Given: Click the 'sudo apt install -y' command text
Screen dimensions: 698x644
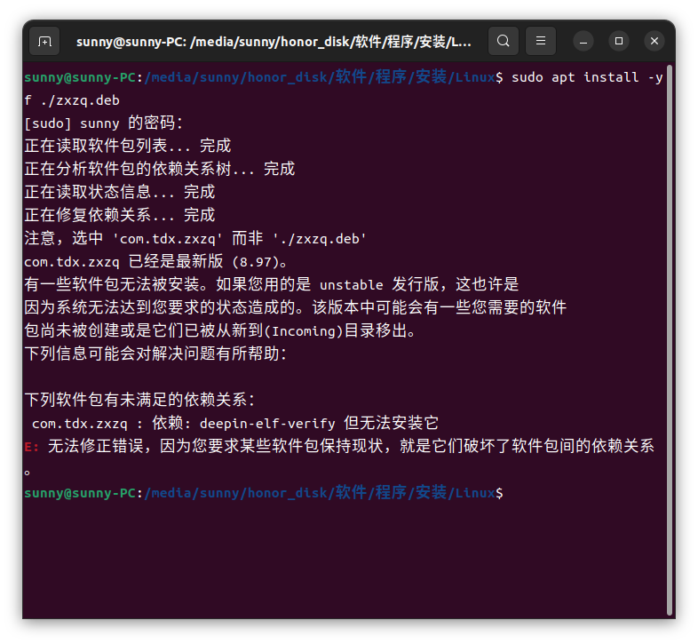Looking at the screenshot, I should pos(587,77).
